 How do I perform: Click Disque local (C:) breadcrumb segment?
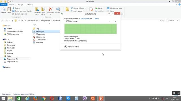[33, 20]
